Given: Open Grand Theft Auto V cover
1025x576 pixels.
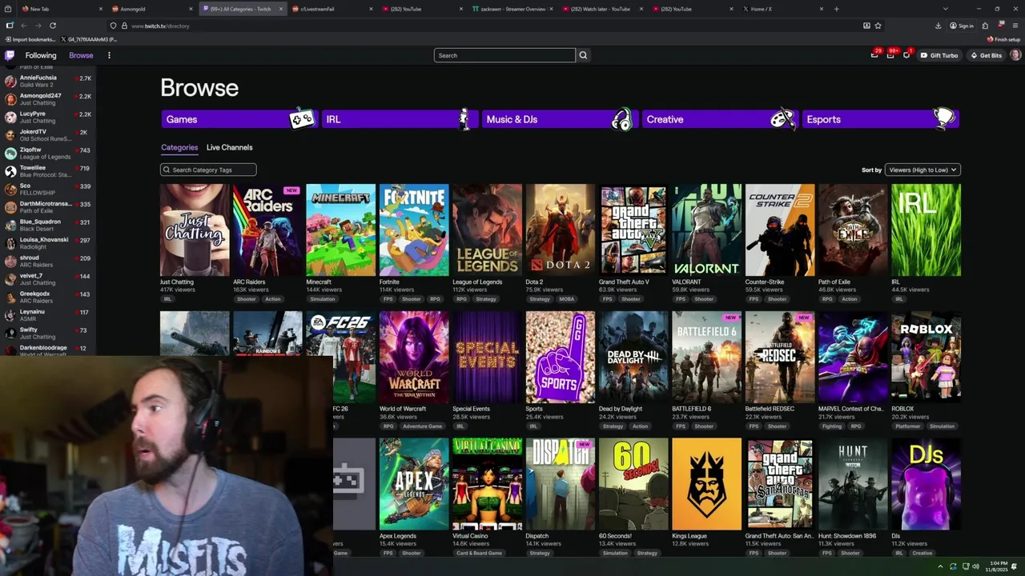Looking at the screenshot, I should [633, 230].
